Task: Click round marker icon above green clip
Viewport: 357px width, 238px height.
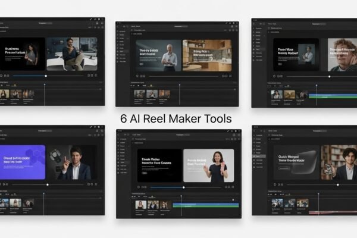Action: (x=233, y=200)
